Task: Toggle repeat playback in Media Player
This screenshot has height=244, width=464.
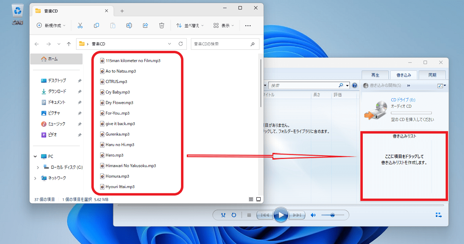Action: [234, 215]
